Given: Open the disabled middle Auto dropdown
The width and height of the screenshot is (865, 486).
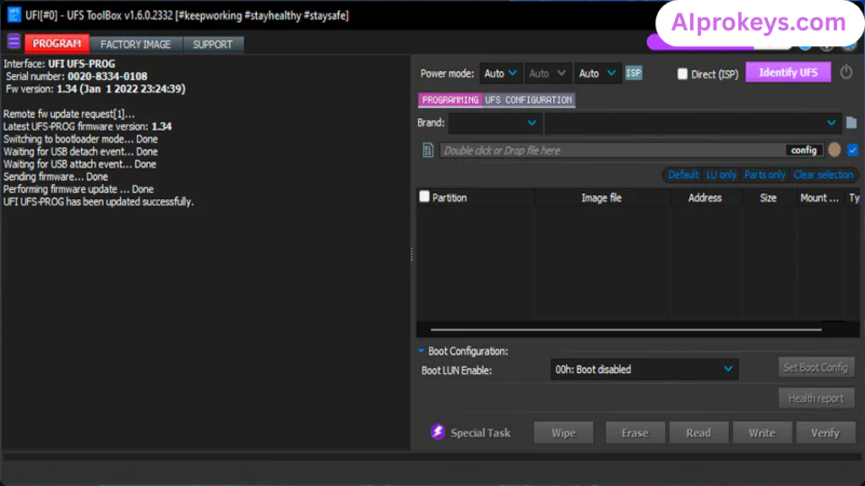Looking at the screenshot, I should click(547, 73).
